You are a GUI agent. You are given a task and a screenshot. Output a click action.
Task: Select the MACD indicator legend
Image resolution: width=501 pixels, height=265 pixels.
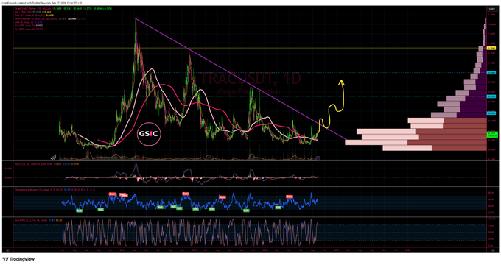tap(46, 164)
